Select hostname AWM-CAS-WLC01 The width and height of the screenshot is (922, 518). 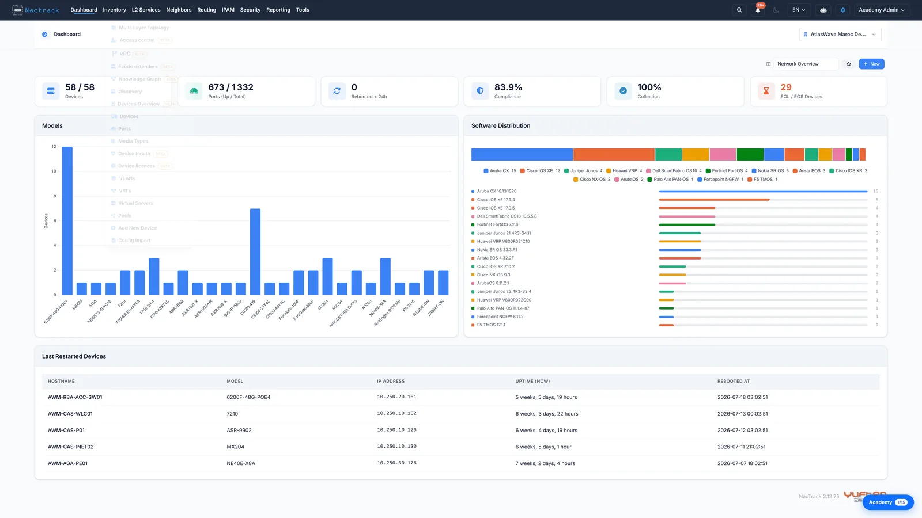70,414
